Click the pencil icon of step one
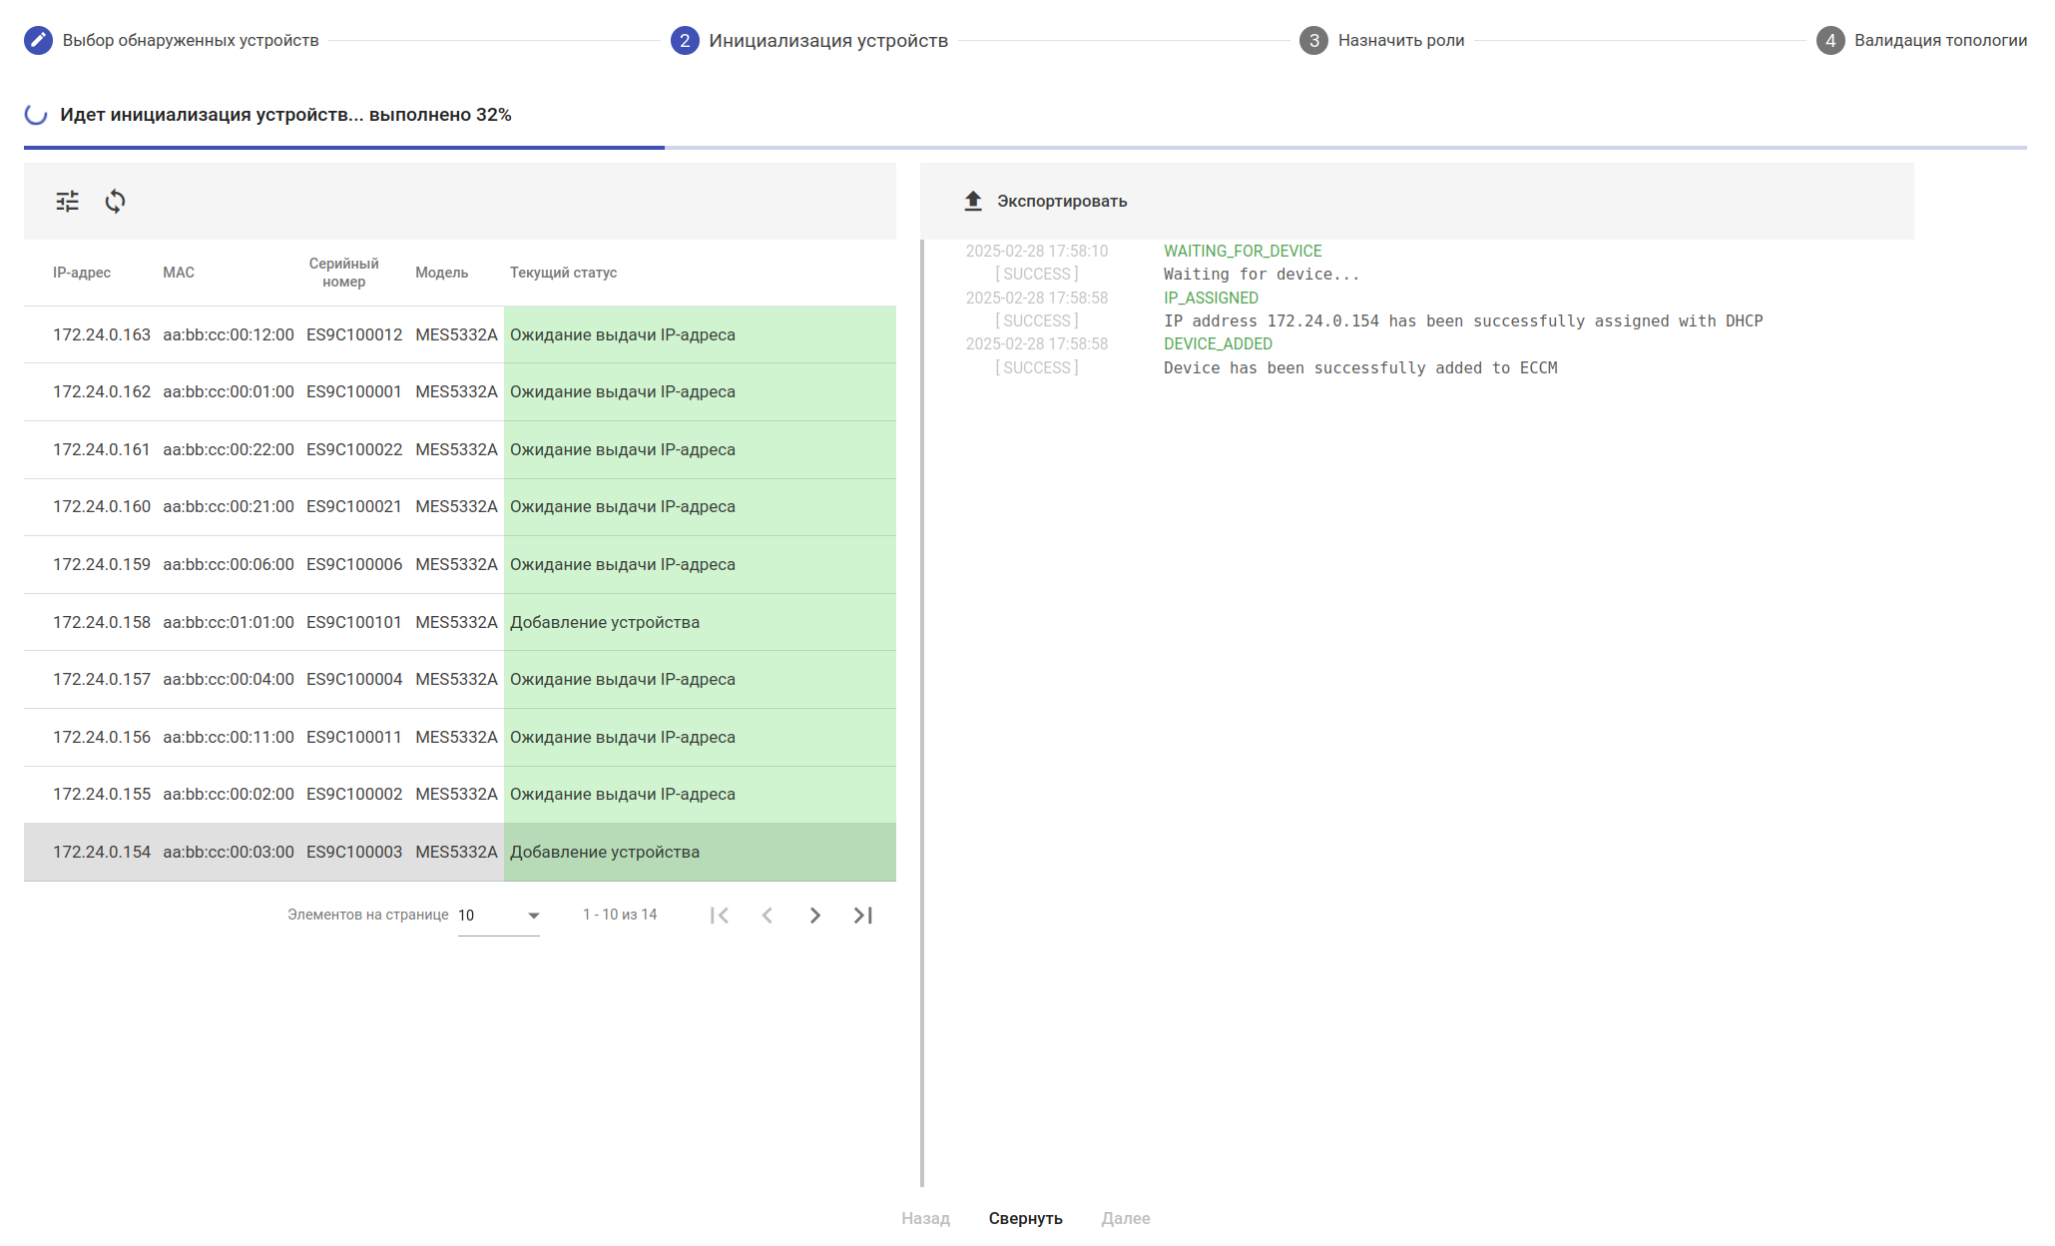 [x=38, y=41]
